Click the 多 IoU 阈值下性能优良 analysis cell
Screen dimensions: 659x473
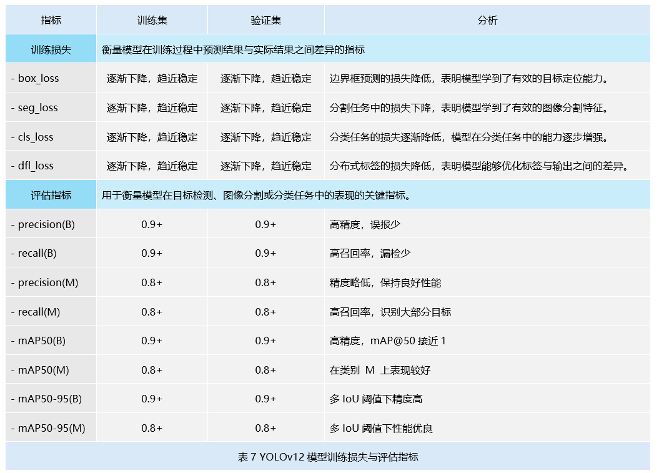[381, 428]
